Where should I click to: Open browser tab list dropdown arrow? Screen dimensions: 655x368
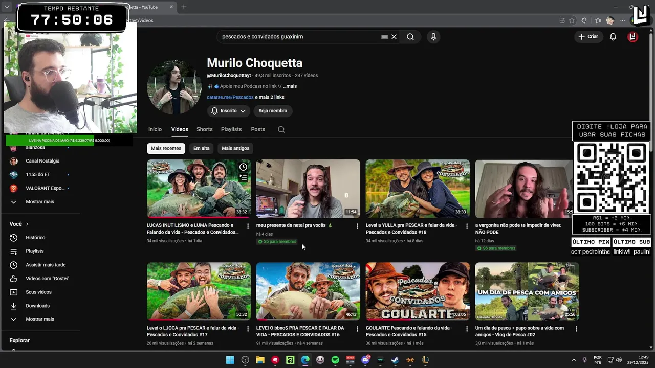click(7, 7)
